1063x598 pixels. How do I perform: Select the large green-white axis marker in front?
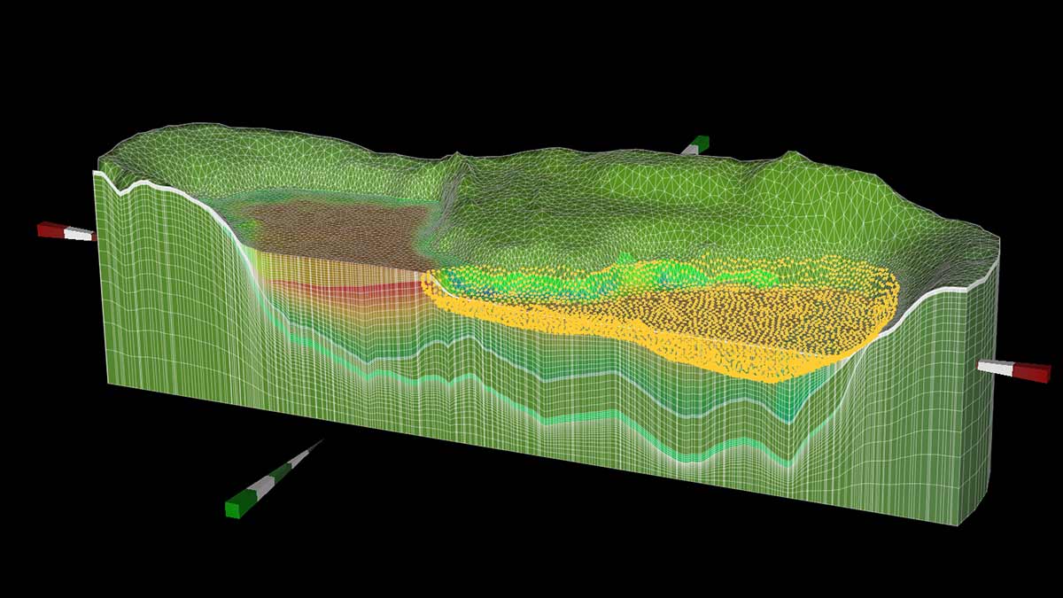(275, 478)
